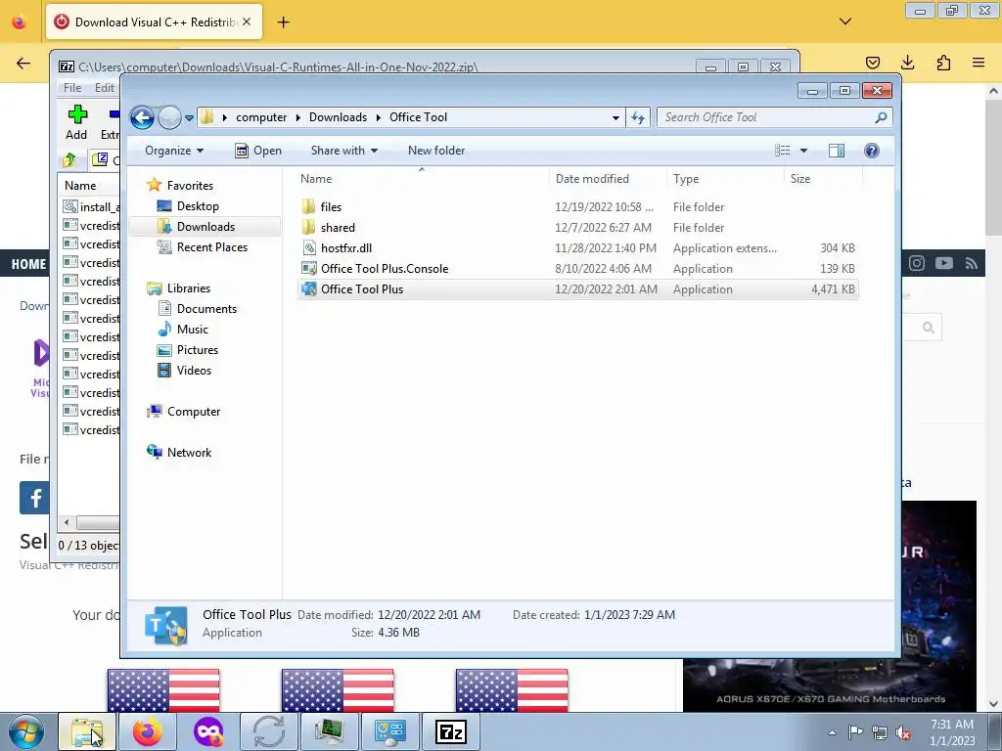The width and height of the screenshot is (1002, 751).
Task: Select hostfxr.dll file
Action: point(578,247)
